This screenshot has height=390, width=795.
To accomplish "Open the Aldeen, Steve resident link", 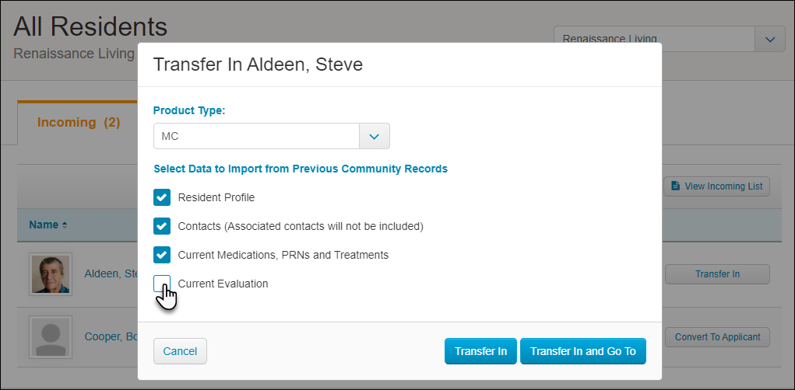I will pyautogui.click(x=111, y=274).
